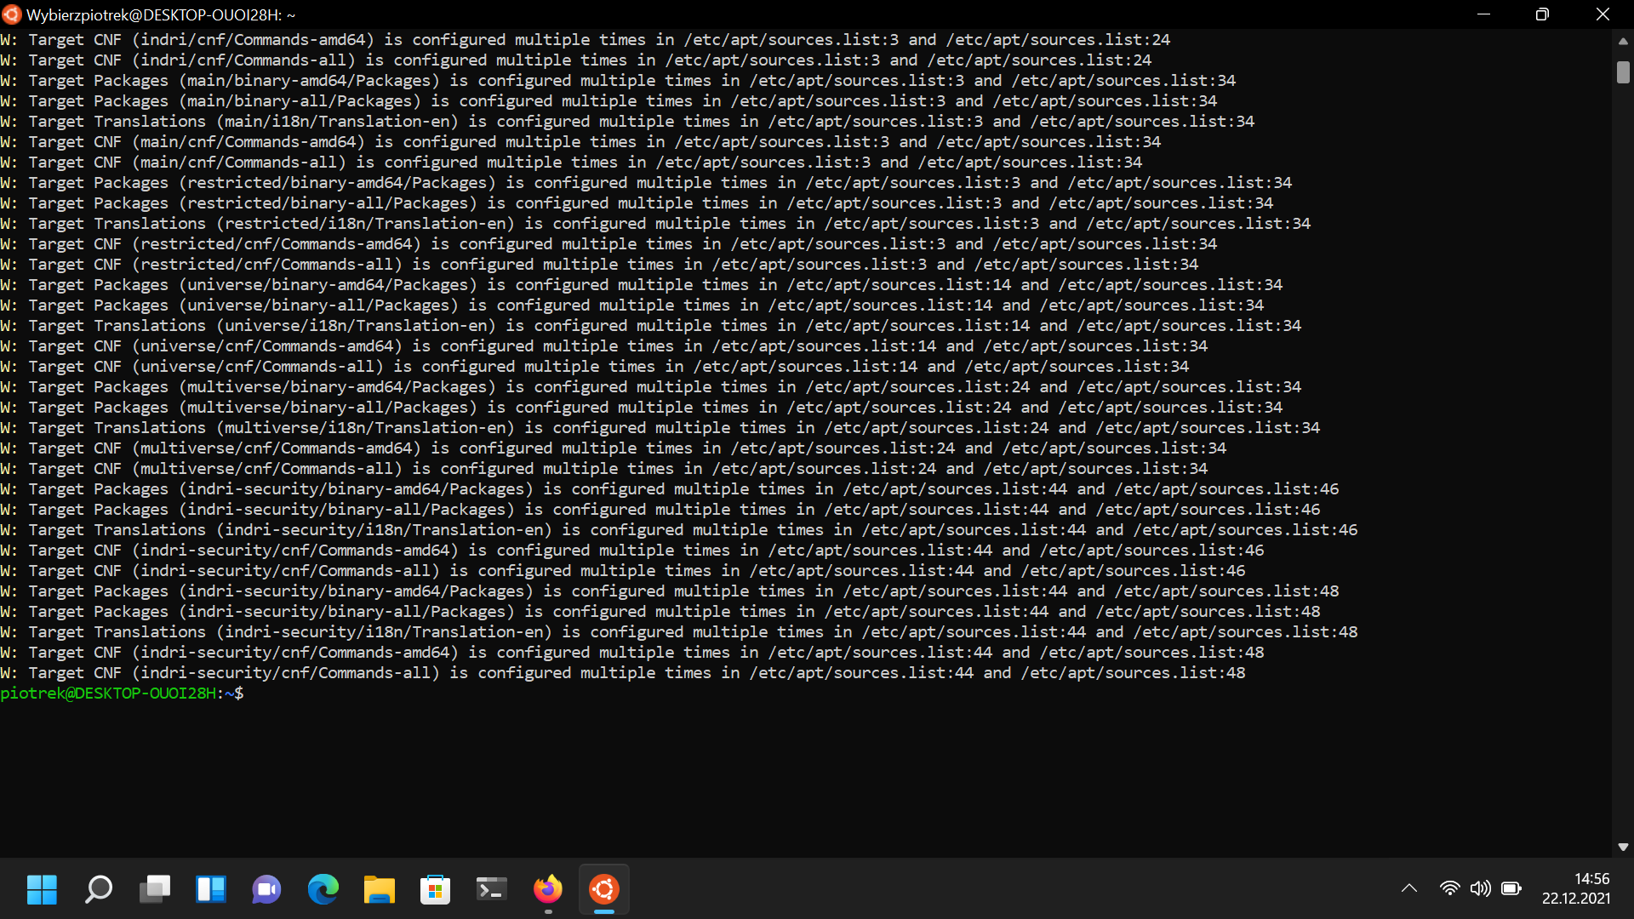This screenshot has height=919, width=1634.
Task: Select the running Ubuntu taskbar icon
Action: point(604,889)
